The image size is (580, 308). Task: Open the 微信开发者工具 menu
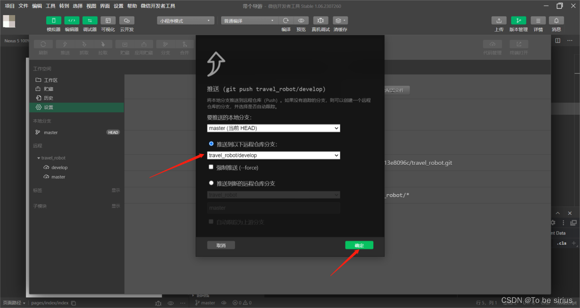tap(158, 6)
